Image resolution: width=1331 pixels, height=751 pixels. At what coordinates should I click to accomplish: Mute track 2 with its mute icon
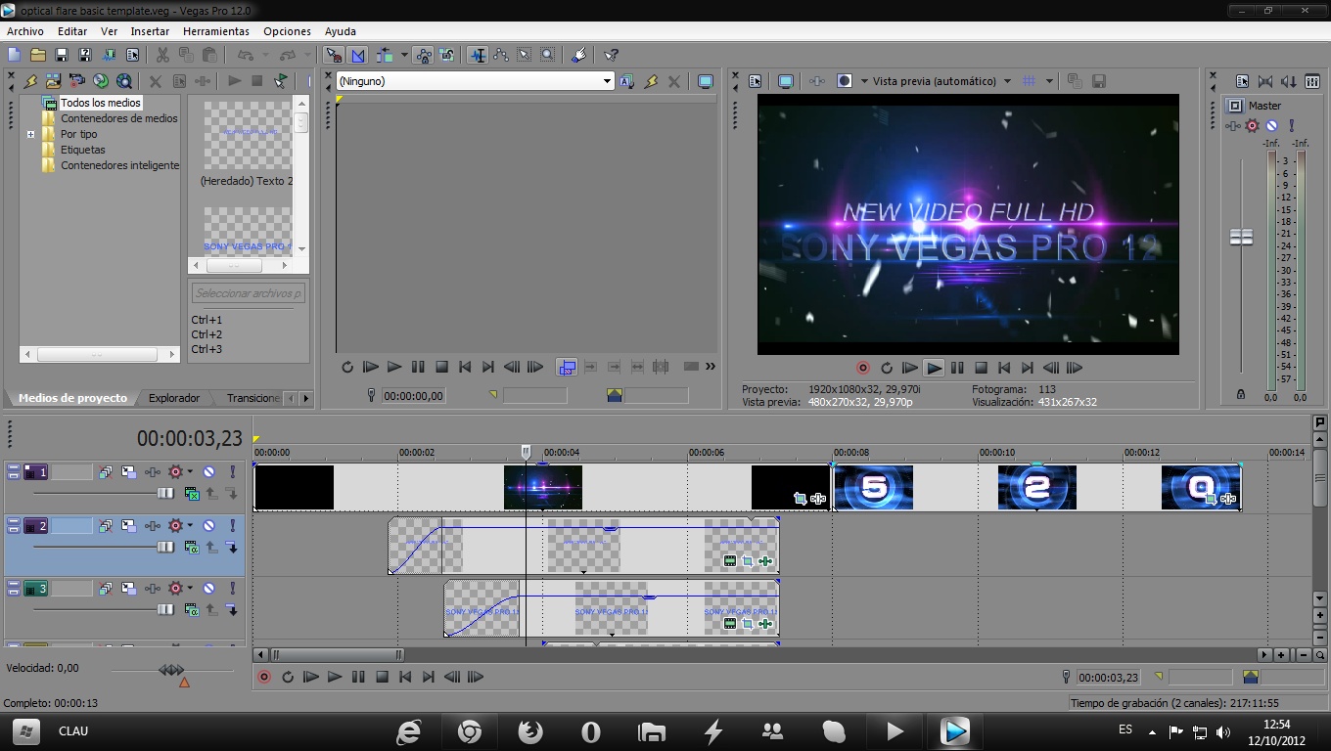(x=209, y=525)
